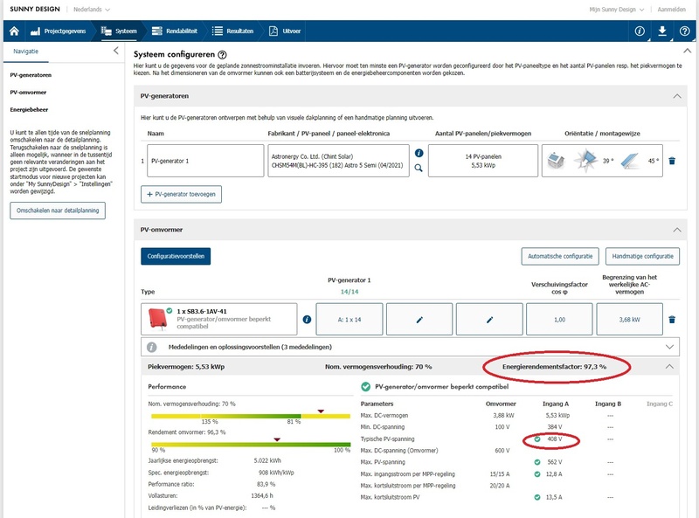
Task: Click the Astronergy PV-paneel selection field
Action: (x=338, y=161)
